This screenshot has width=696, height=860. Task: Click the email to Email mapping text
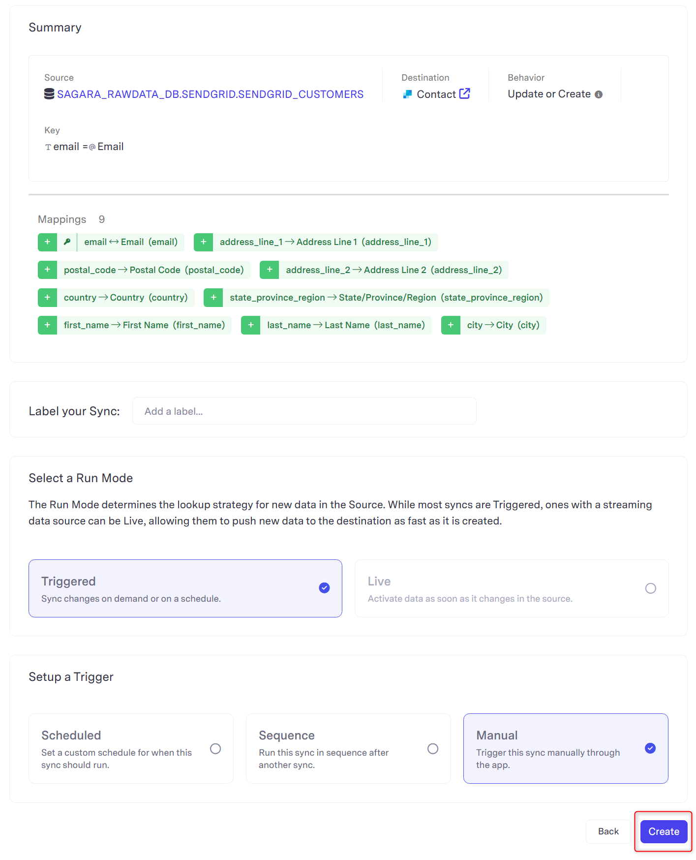131,242
